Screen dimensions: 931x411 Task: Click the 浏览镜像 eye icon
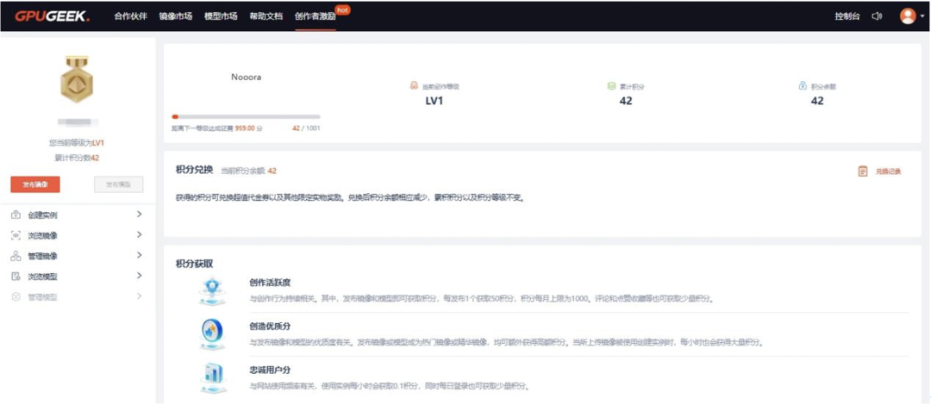16,235
